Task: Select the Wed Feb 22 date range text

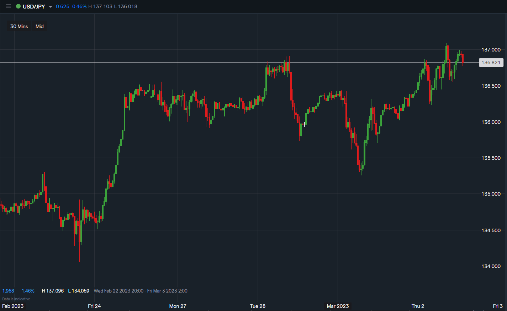Action: tap(141, 291)
